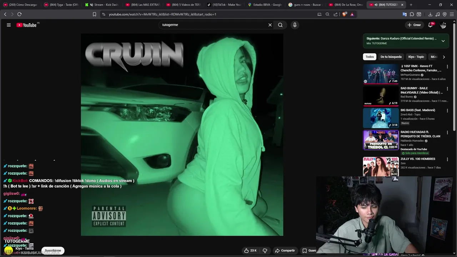457x257 pixels.
Task: Go to the YouTube home logo
Action: coord(26,25)
